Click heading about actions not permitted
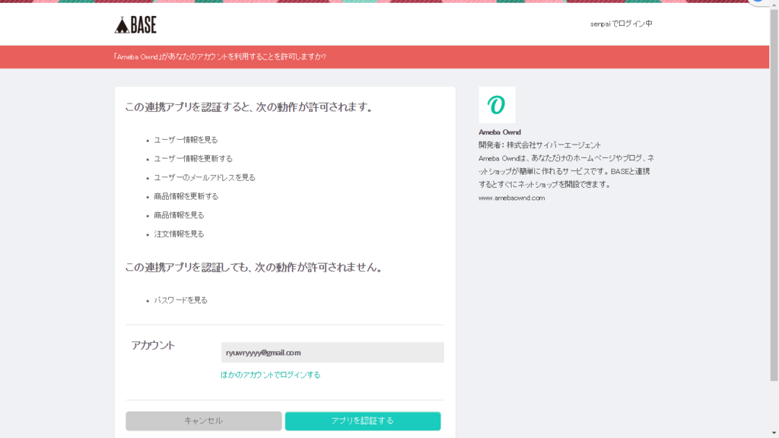Image resolution: width=779 pixels, height=438 pixels. tap(254, 268)
